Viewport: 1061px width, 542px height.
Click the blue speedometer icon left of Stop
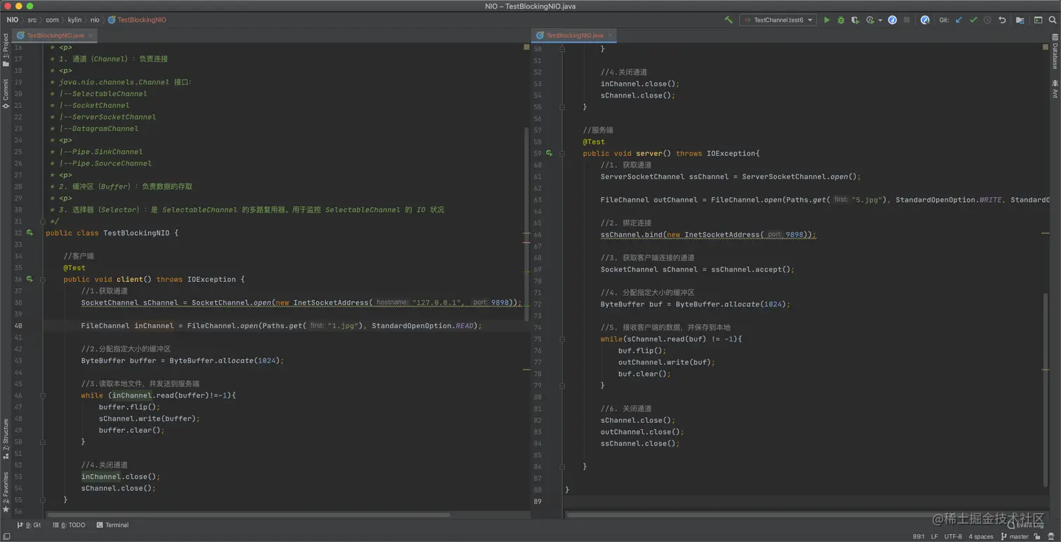click(893, 20)
